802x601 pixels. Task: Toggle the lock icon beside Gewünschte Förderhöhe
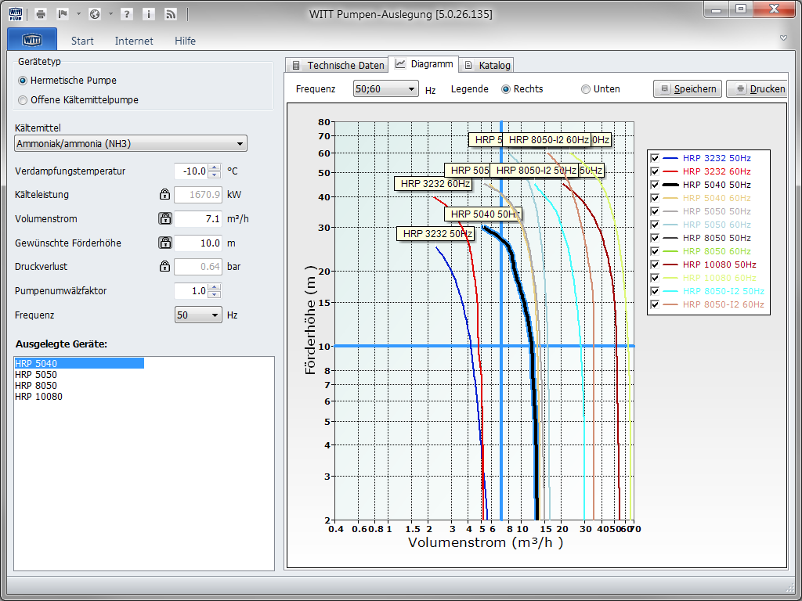pyautogui.click(x=165, y=243)
